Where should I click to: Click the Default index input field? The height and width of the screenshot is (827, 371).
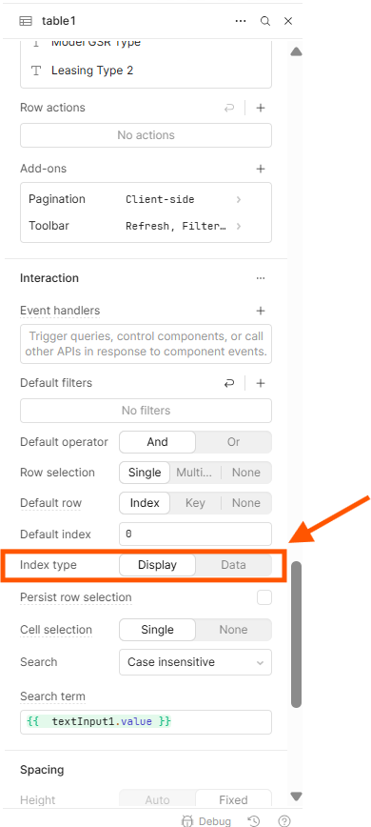click(x=195, y=535)
